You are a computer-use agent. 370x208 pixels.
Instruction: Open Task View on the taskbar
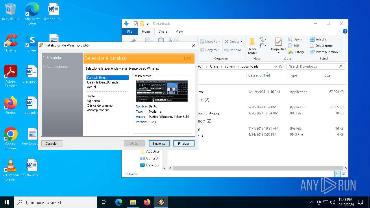(x=104, y=202)
